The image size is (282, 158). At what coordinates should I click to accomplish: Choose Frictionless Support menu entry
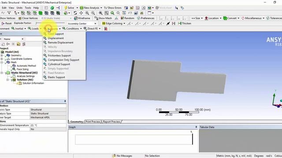tap(59, 56)
